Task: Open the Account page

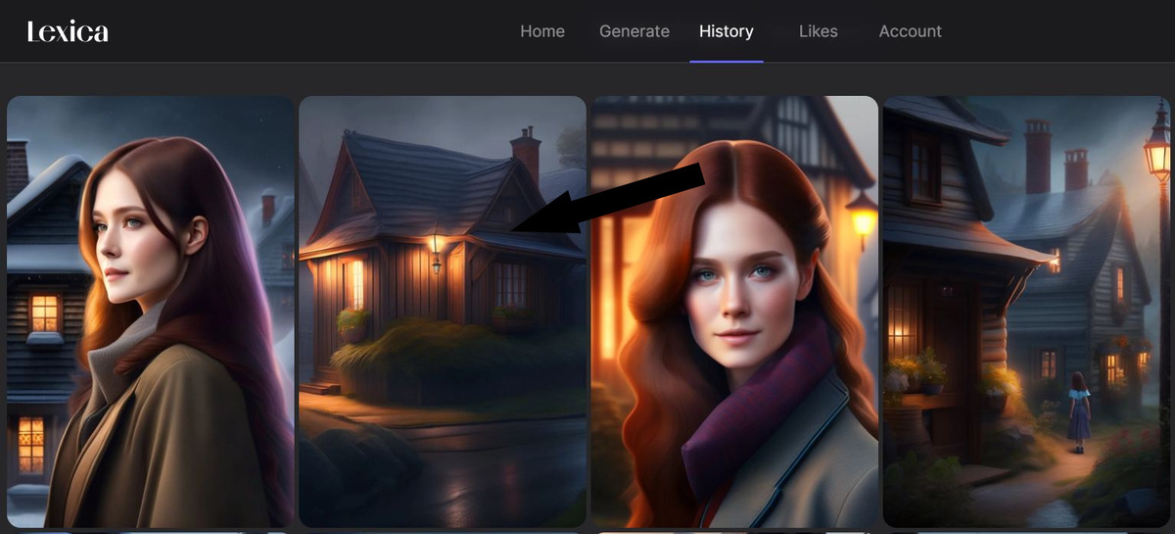Action: (x=911, y=31)
